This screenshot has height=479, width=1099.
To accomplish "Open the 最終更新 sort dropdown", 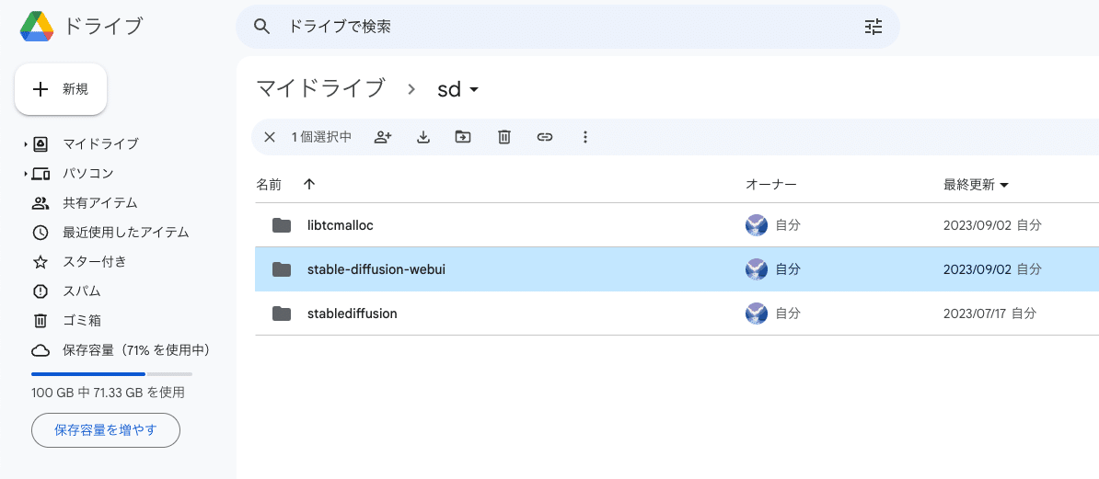I will click(1004, 185).
